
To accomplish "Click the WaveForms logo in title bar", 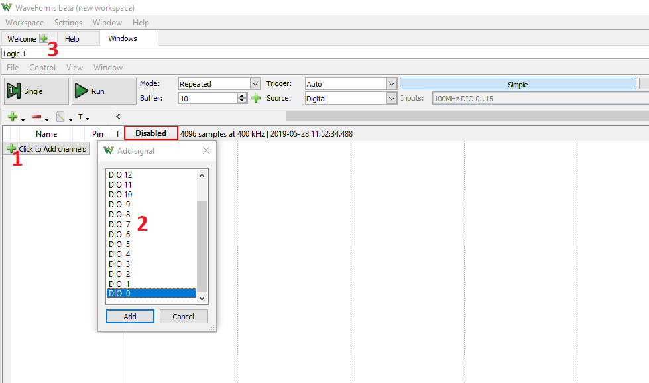I will 7,7.
